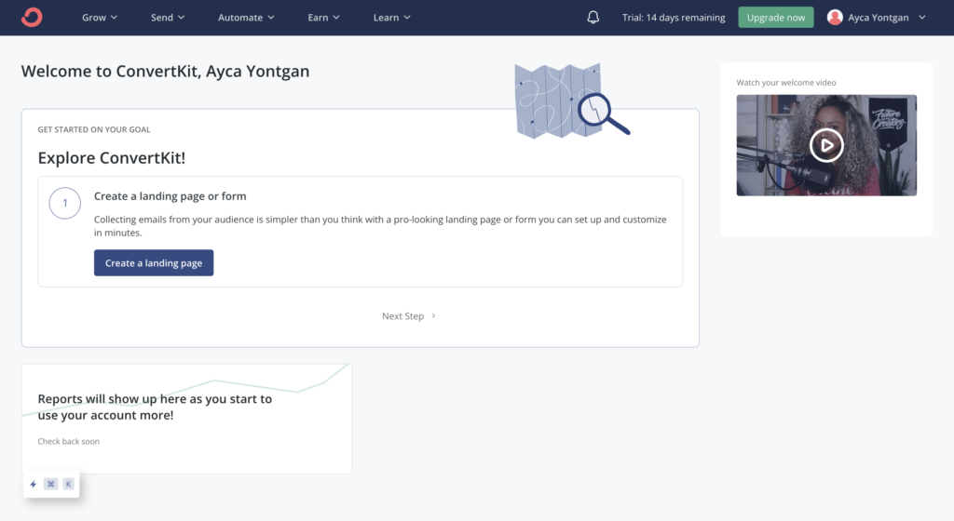This screenshot has height=521, width=954.
Task: Open the Earn dropdown
Action: 323,18
